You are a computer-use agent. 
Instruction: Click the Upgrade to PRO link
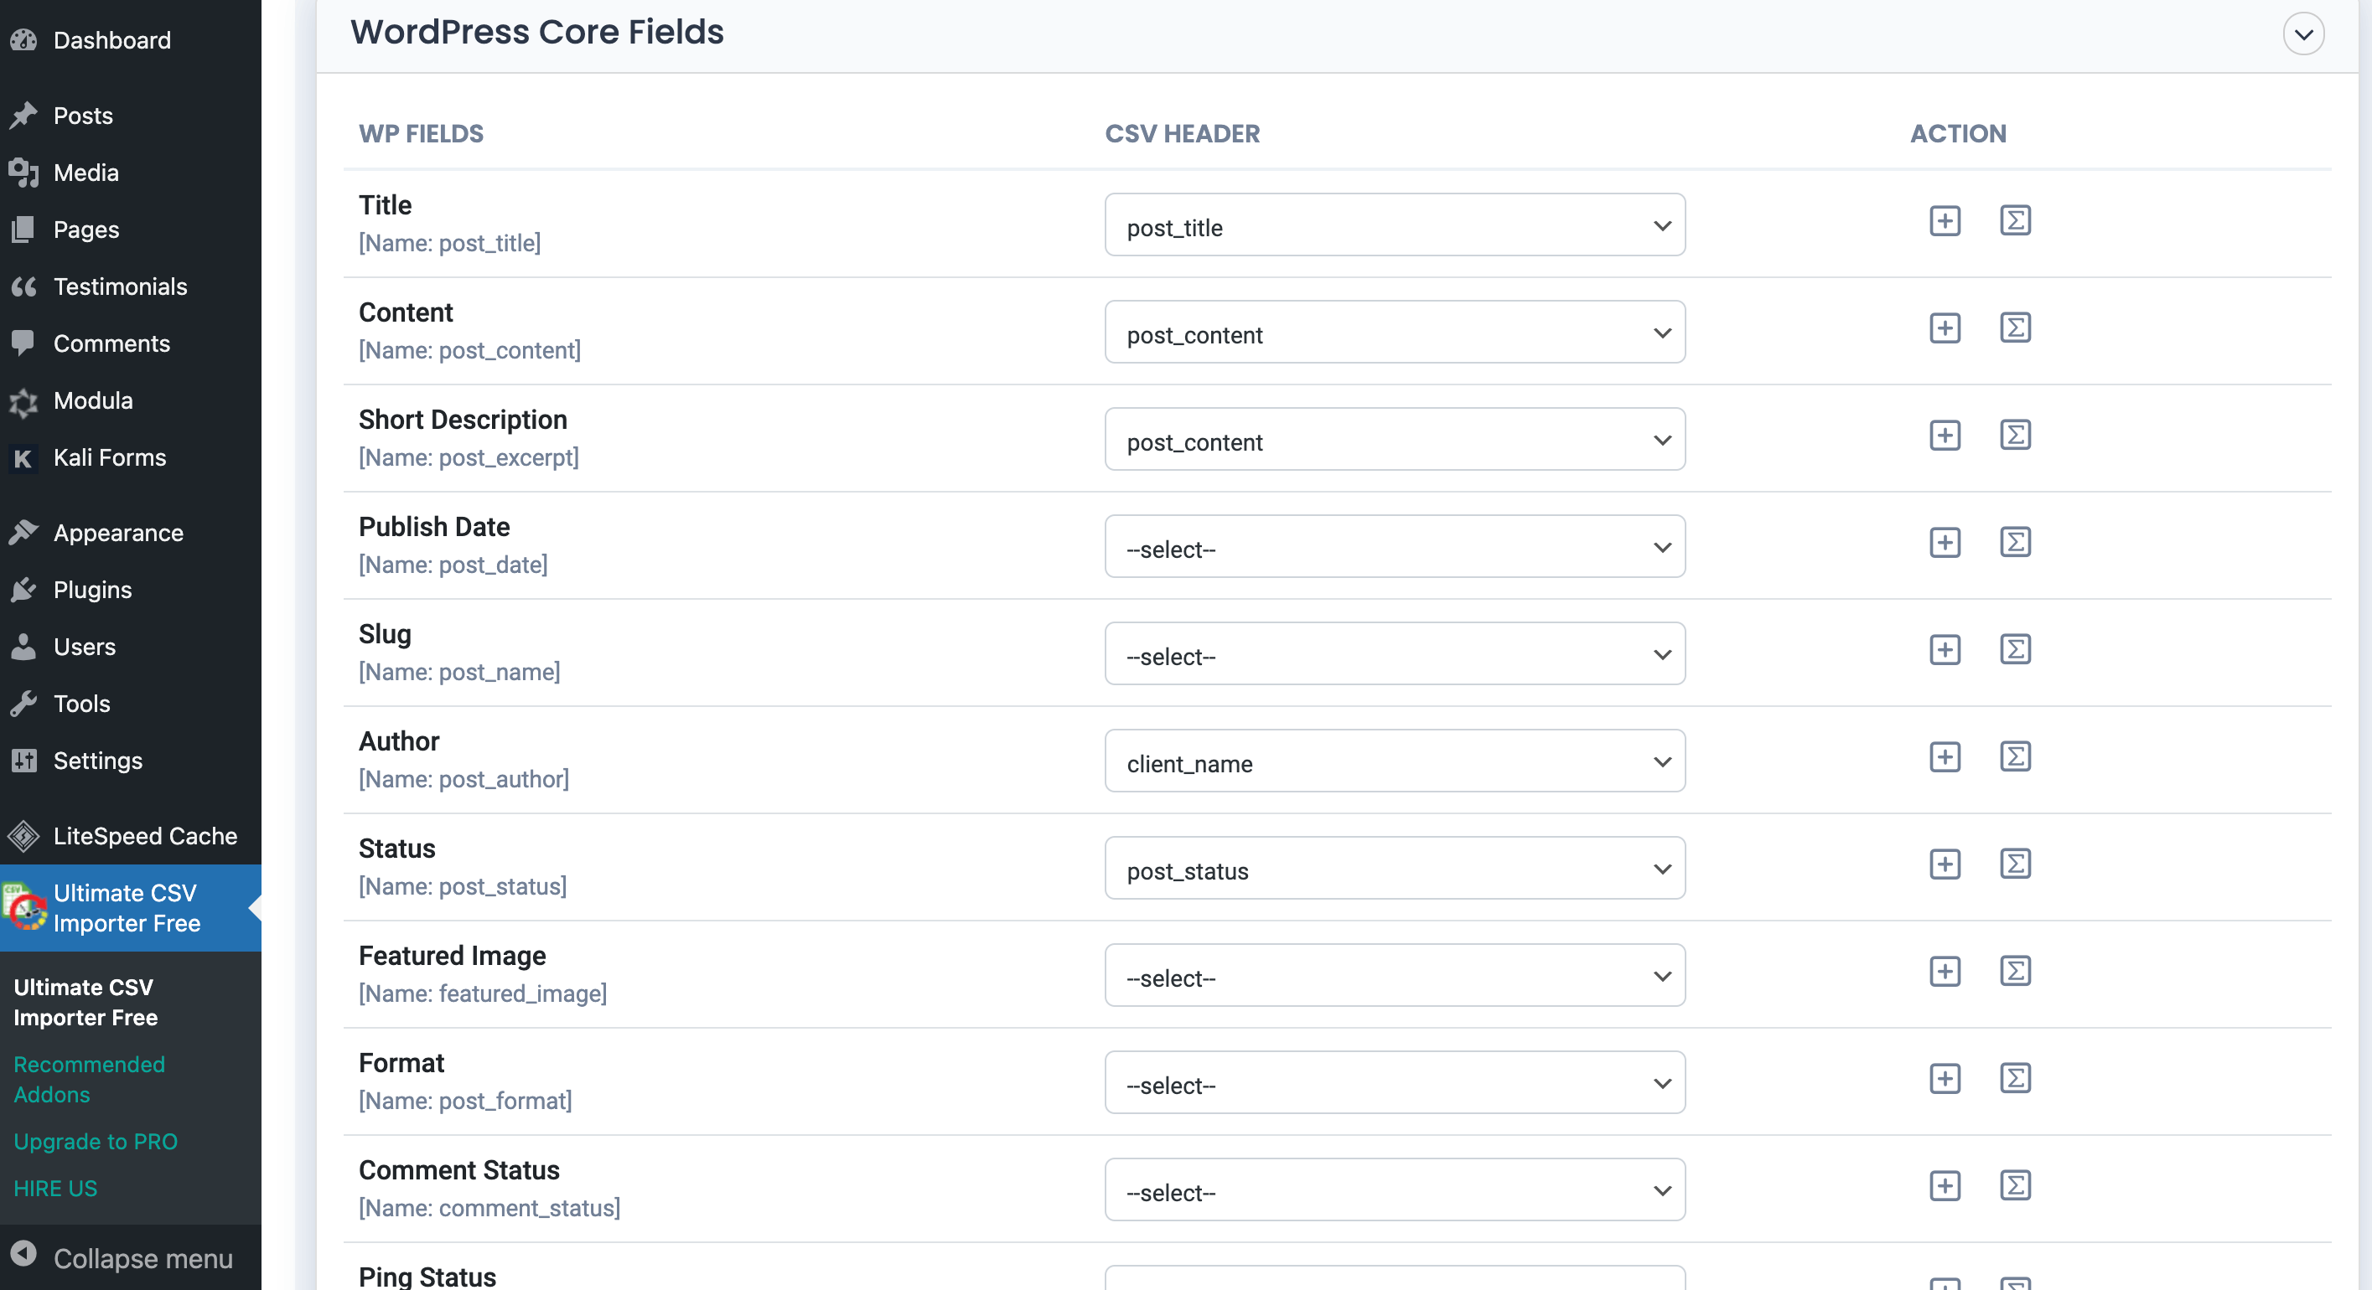coord(96,1141)
